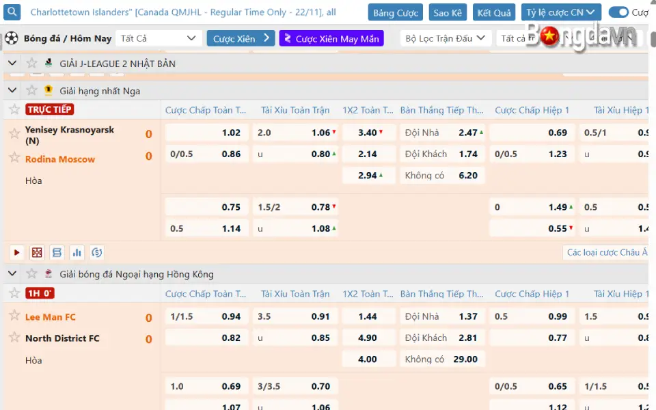This screenshot has height=410, width=656.
Task: Star the Rodina Moscow team
Action: [x=14, y=158]
